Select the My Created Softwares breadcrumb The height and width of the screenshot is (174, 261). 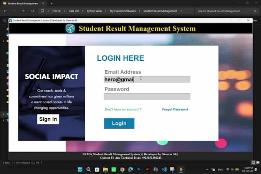[x=123, y=11]
